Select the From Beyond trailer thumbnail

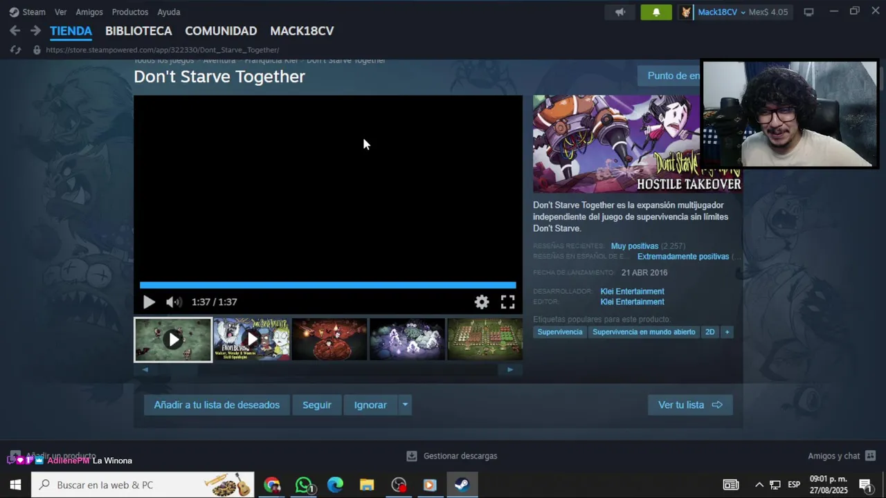(x=251, y=340)
